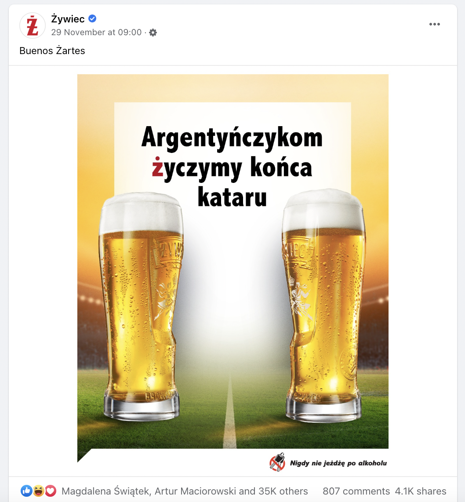Click the Haha laughing reaction icon

click(38, 491)
